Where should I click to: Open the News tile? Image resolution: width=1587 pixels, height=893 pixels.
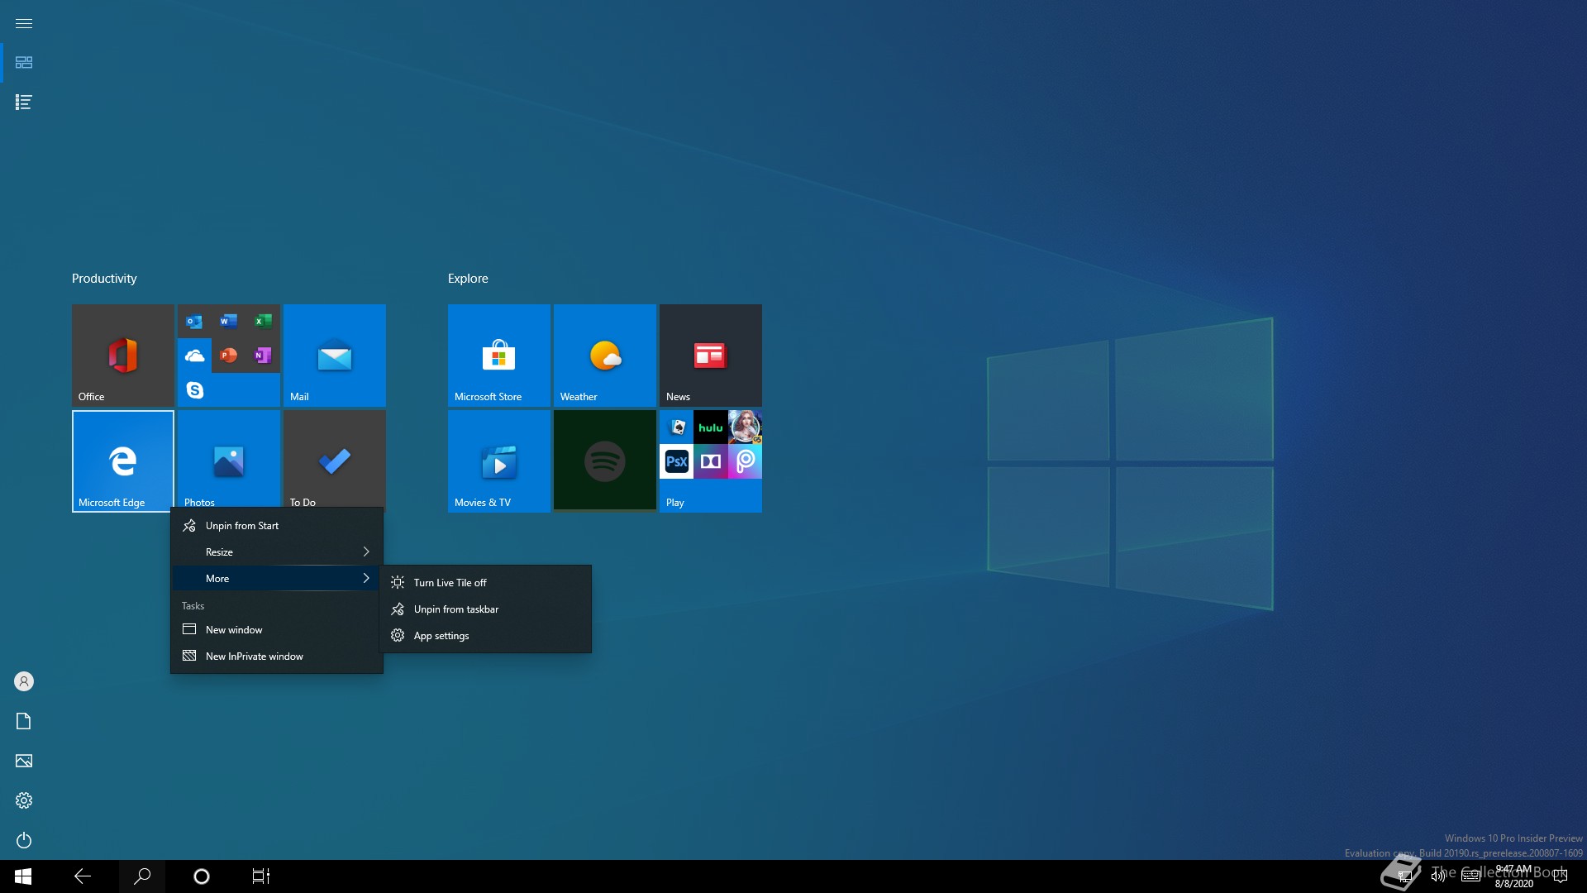[x=710, y=355]
